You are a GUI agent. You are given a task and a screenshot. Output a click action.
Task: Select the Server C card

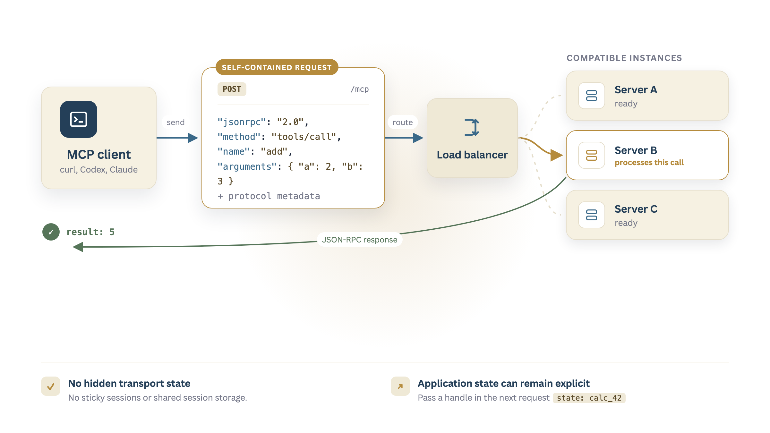pyautogui.click(x=647, y=215)
